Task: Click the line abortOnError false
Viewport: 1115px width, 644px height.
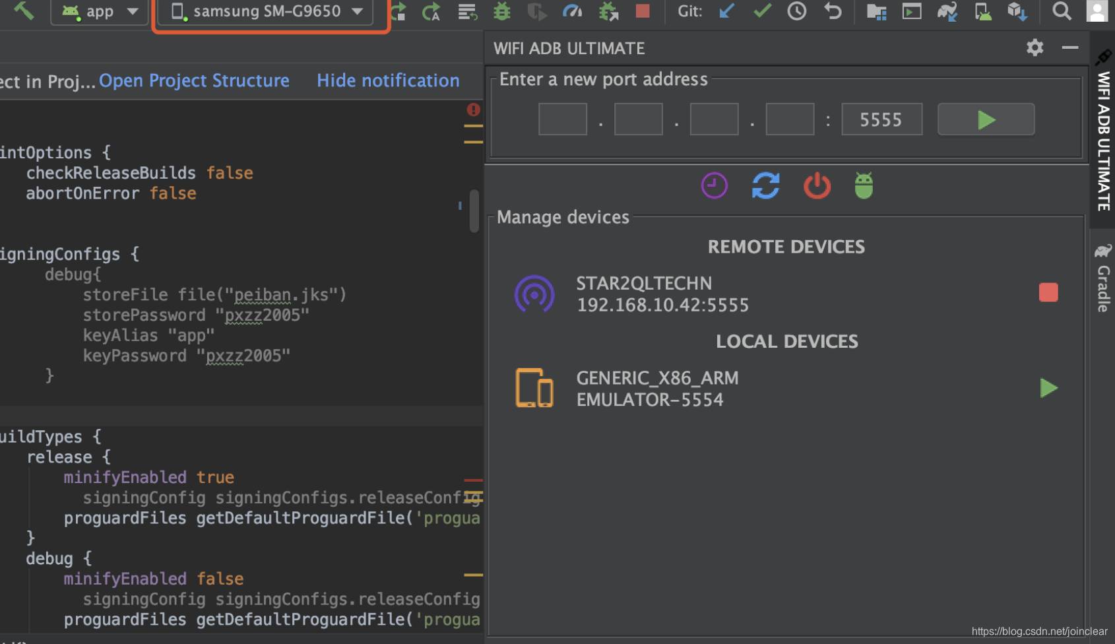Action: [111, 193]
